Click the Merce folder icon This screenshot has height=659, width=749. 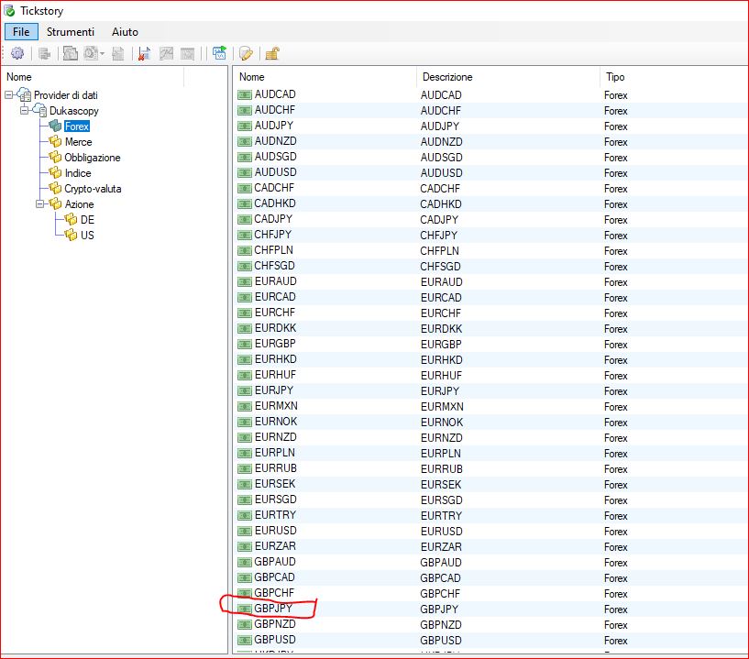coord(55,141)
